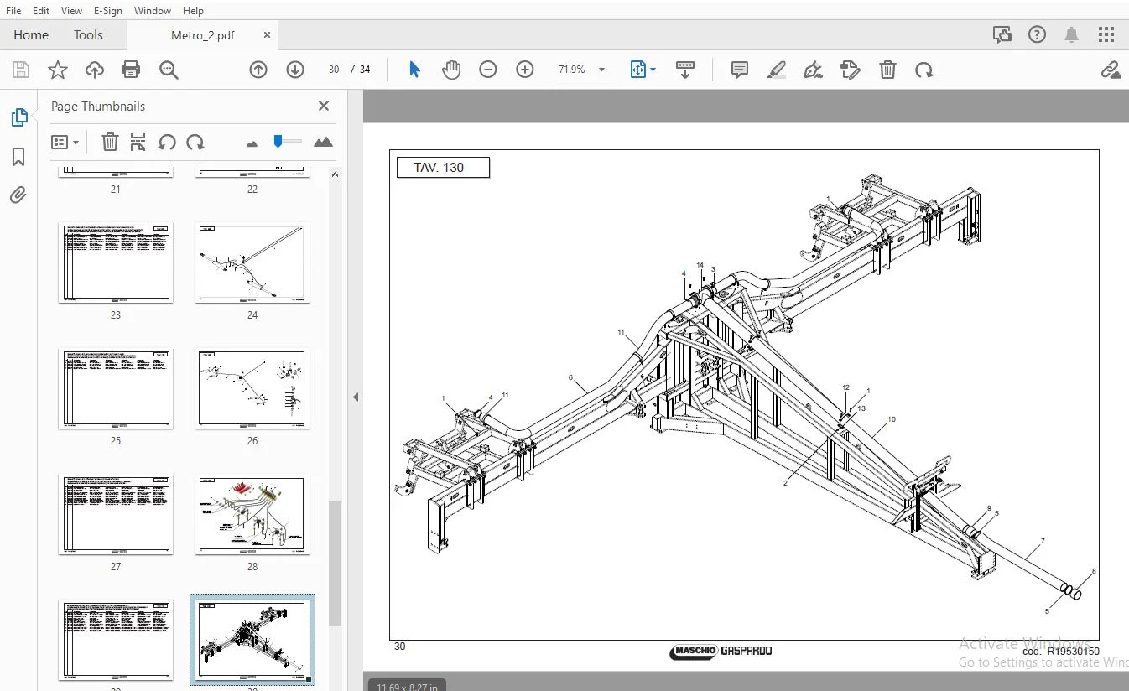Open the share link icon
Screen dimensions: 1129x691
[x=1111, y=70]
